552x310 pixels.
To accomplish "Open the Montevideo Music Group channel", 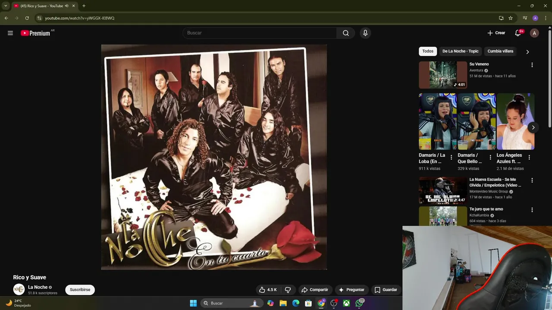I will tap(489, 192).
